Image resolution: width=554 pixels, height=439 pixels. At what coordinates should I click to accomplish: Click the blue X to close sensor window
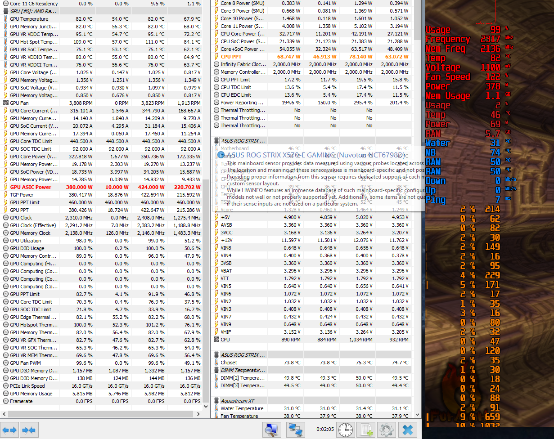click(x=406, y=430)
